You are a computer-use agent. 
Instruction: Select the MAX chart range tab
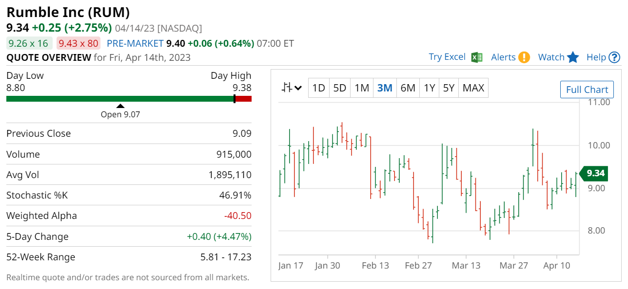(473, 88)
